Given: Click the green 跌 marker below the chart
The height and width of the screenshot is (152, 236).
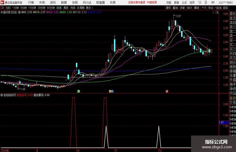Looking at the screenshot, I should pyautogui.click(x=79, y=91).
